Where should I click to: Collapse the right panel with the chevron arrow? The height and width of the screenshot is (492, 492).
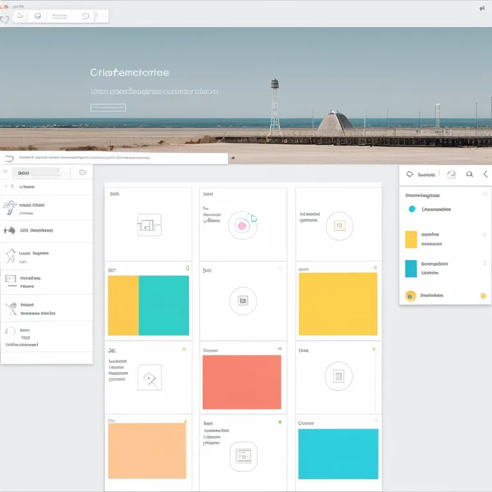pos(486,174)
